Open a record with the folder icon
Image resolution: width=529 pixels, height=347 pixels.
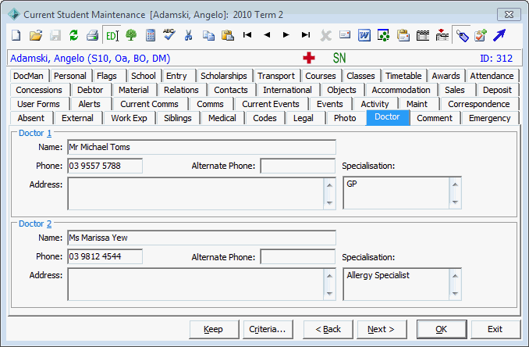36,35
